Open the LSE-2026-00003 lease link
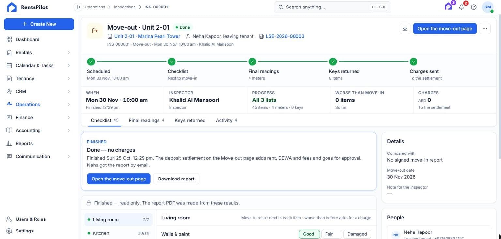 (x=285, y=36)
